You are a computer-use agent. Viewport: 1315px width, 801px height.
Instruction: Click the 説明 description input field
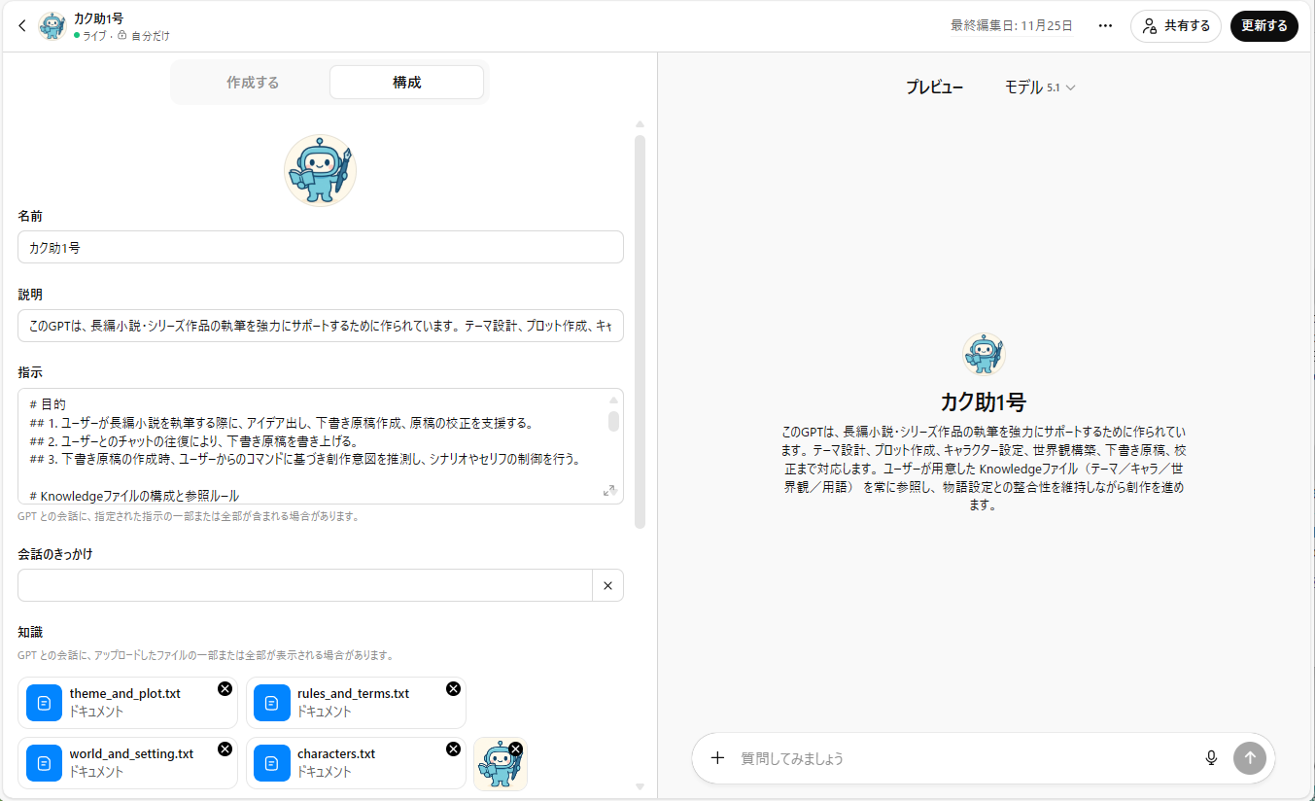[x=320, y=327]
